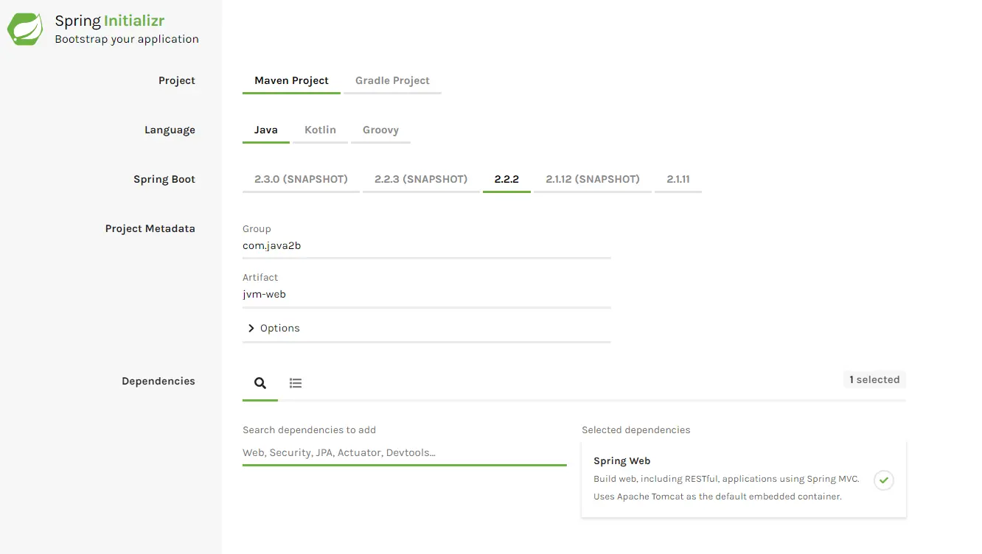Image resolution: width=982 pixels, height=554 pixels.
Task: Select Maven Project option
Action: point(291,81)
